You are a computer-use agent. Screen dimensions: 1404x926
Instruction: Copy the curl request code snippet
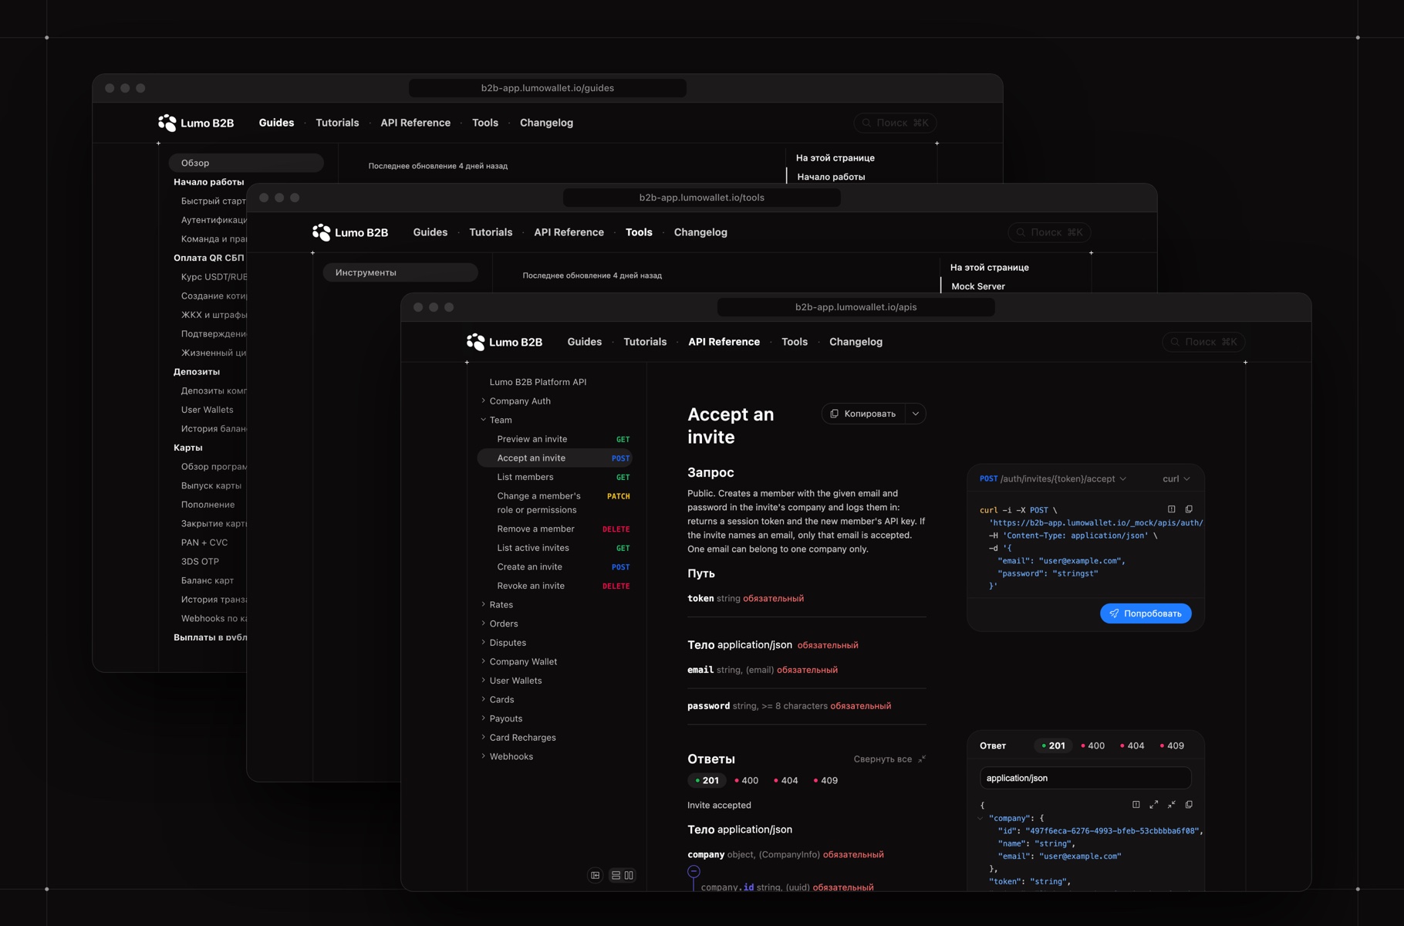coord(1189,509)
